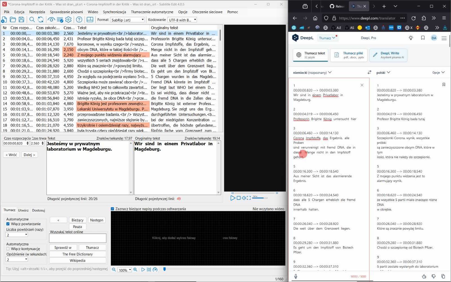Enable Włącz kontynuację checkbox

tap(8, 249)
